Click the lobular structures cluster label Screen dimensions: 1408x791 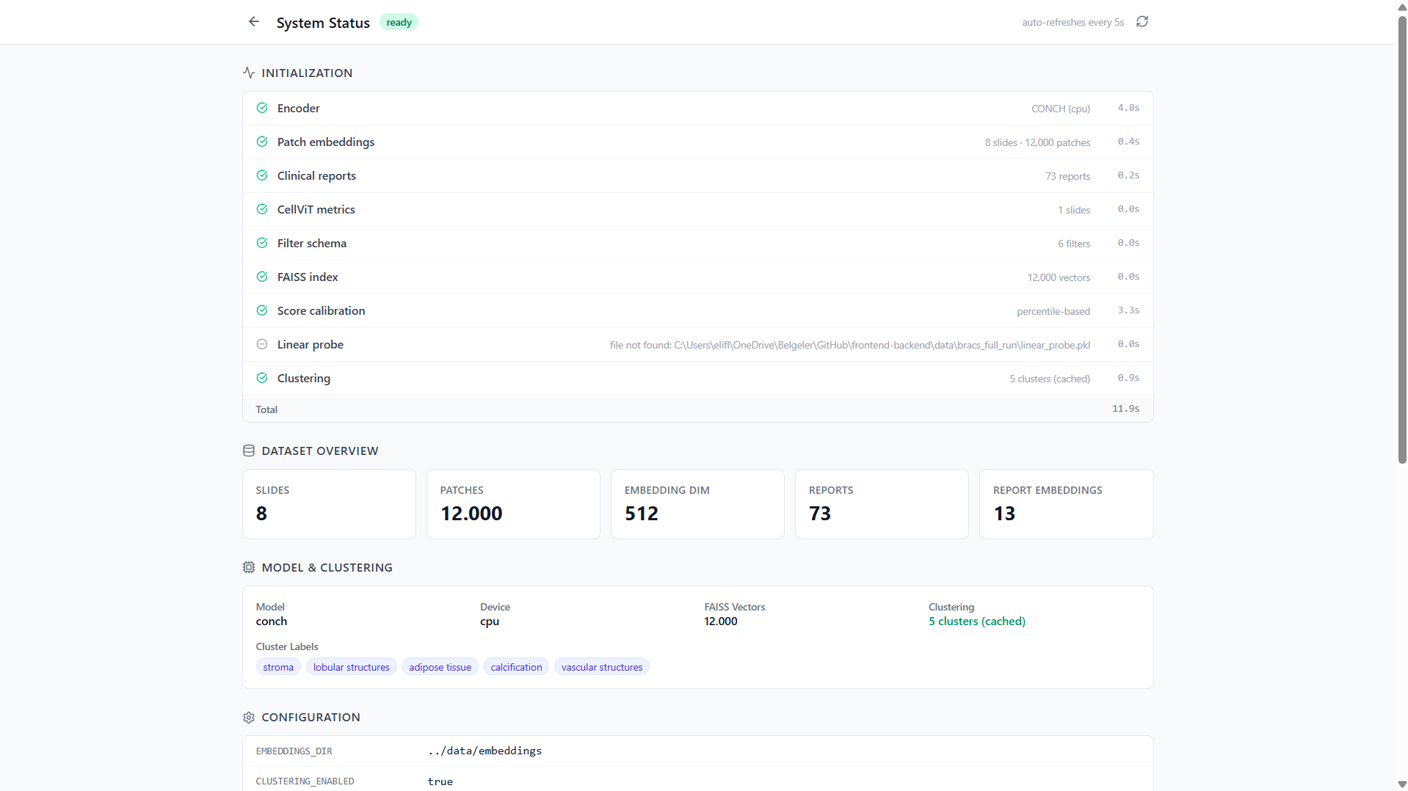(x=352, y=667)
